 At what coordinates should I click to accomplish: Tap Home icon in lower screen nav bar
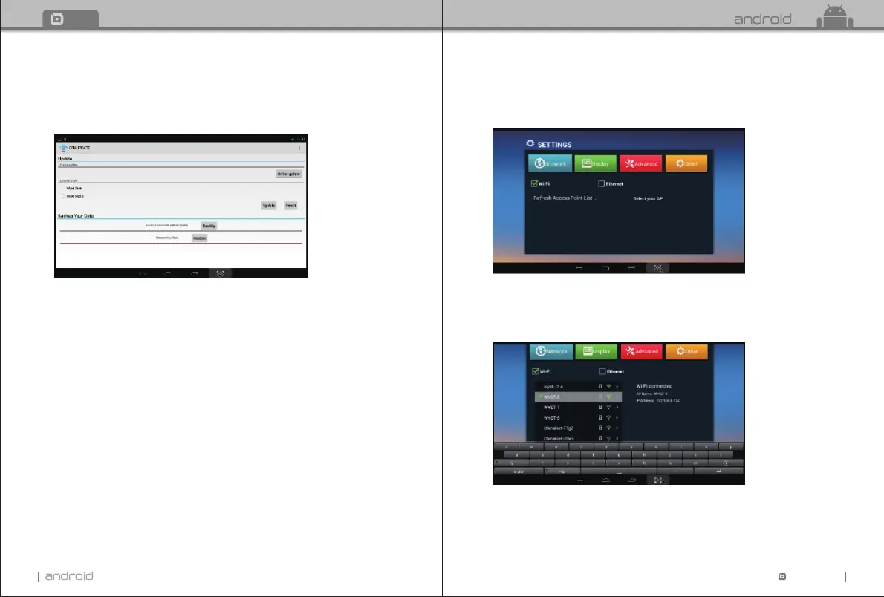click(605, 480)
